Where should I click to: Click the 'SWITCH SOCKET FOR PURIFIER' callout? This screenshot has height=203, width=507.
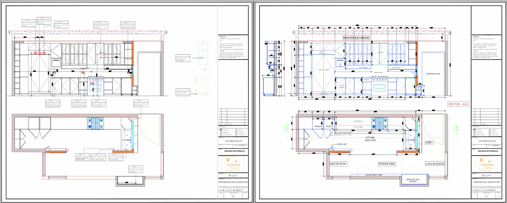136,169
